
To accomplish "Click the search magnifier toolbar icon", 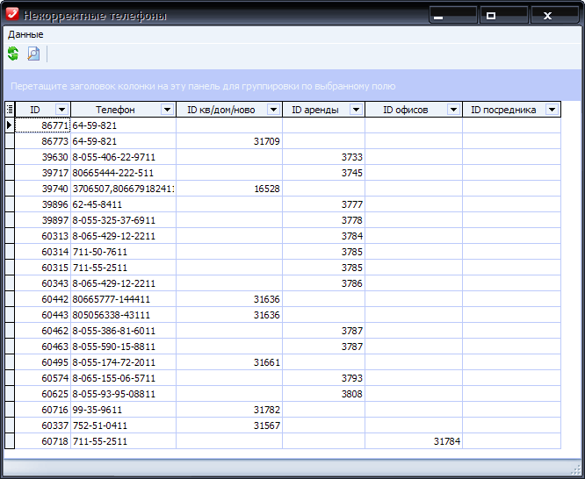I will pos(33,54).
